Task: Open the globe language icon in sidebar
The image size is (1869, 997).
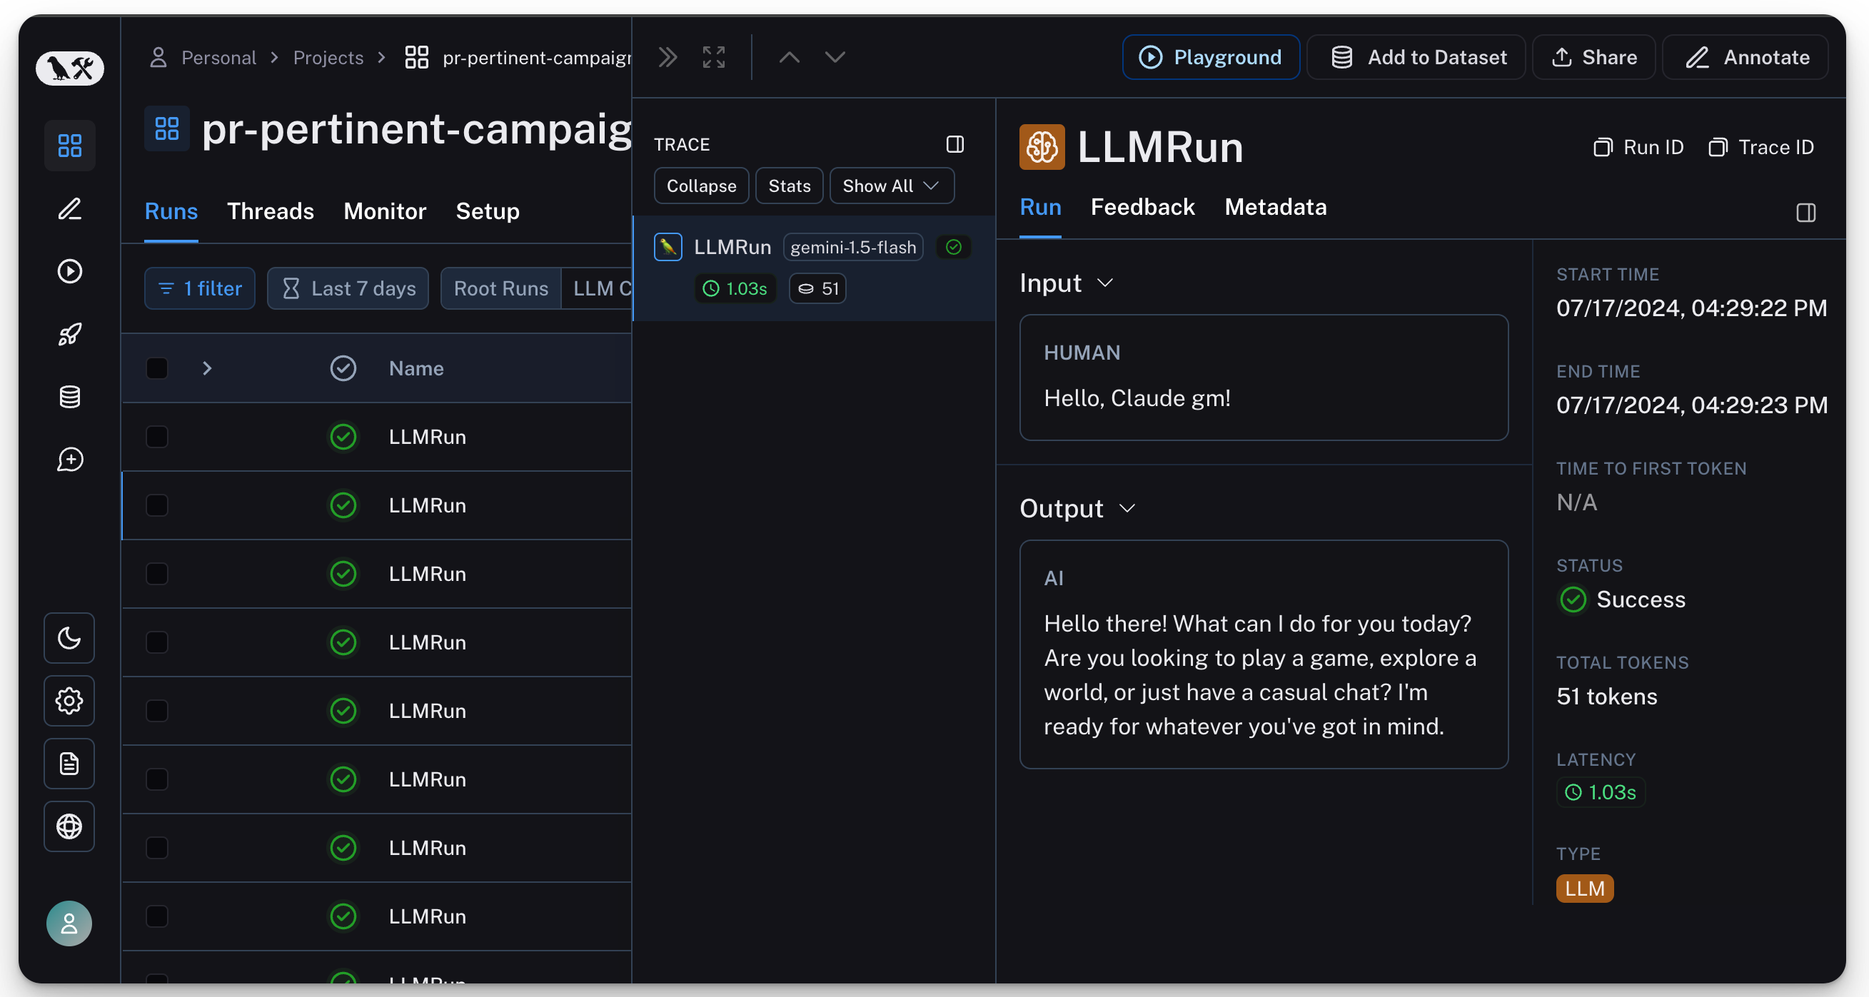Action: point(69,826)
